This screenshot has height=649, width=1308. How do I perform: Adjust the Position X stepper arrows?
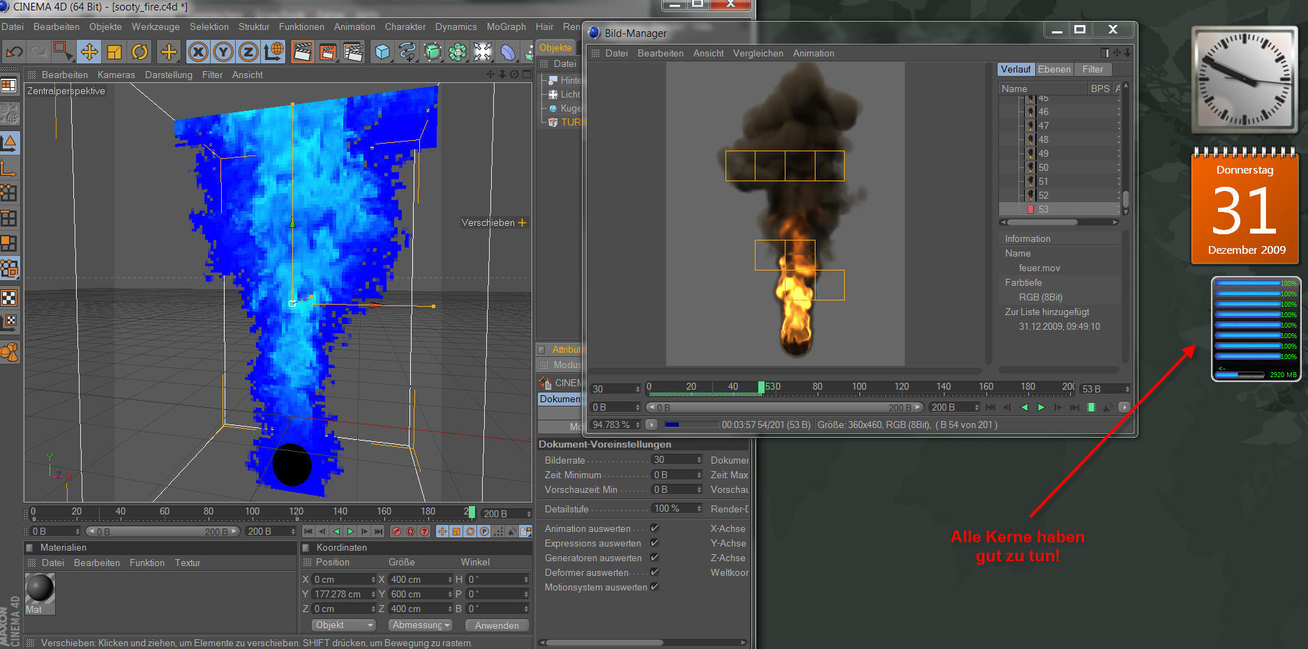[x=373, y=579]
